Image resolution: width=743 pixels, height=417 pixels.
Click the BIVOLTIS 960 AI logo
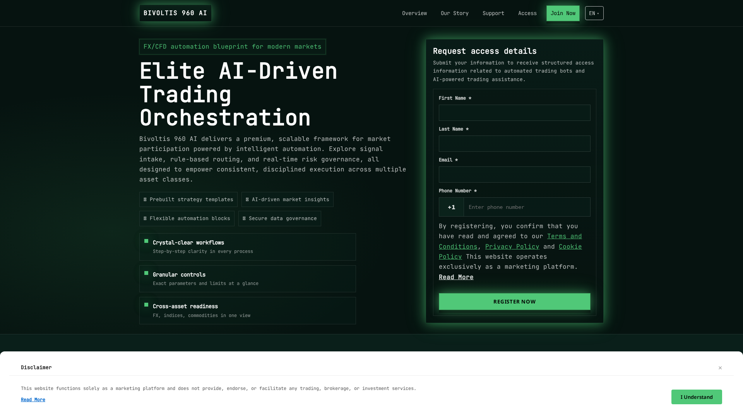click(x=175, y=13)
